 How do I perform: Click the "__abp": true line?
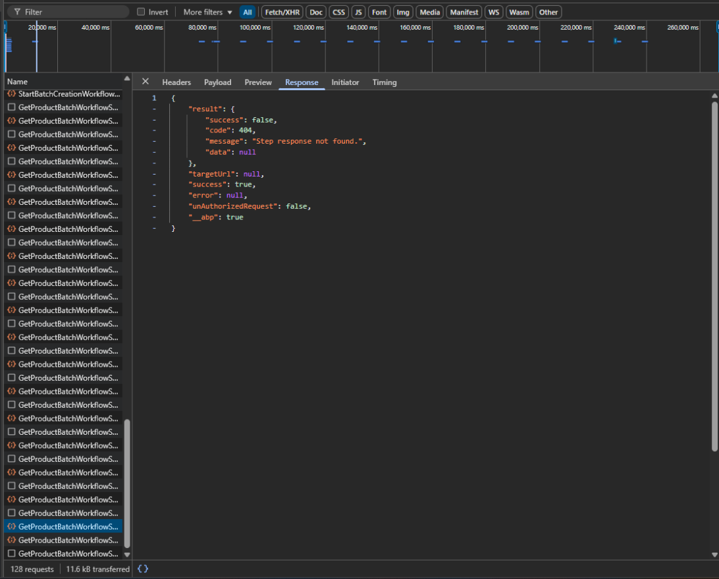click(x=215, y=217)
